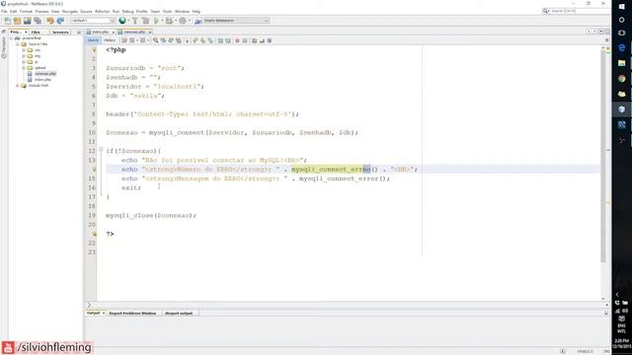Click the Last Edit icon in editor toolbar

tap(124, 40)
